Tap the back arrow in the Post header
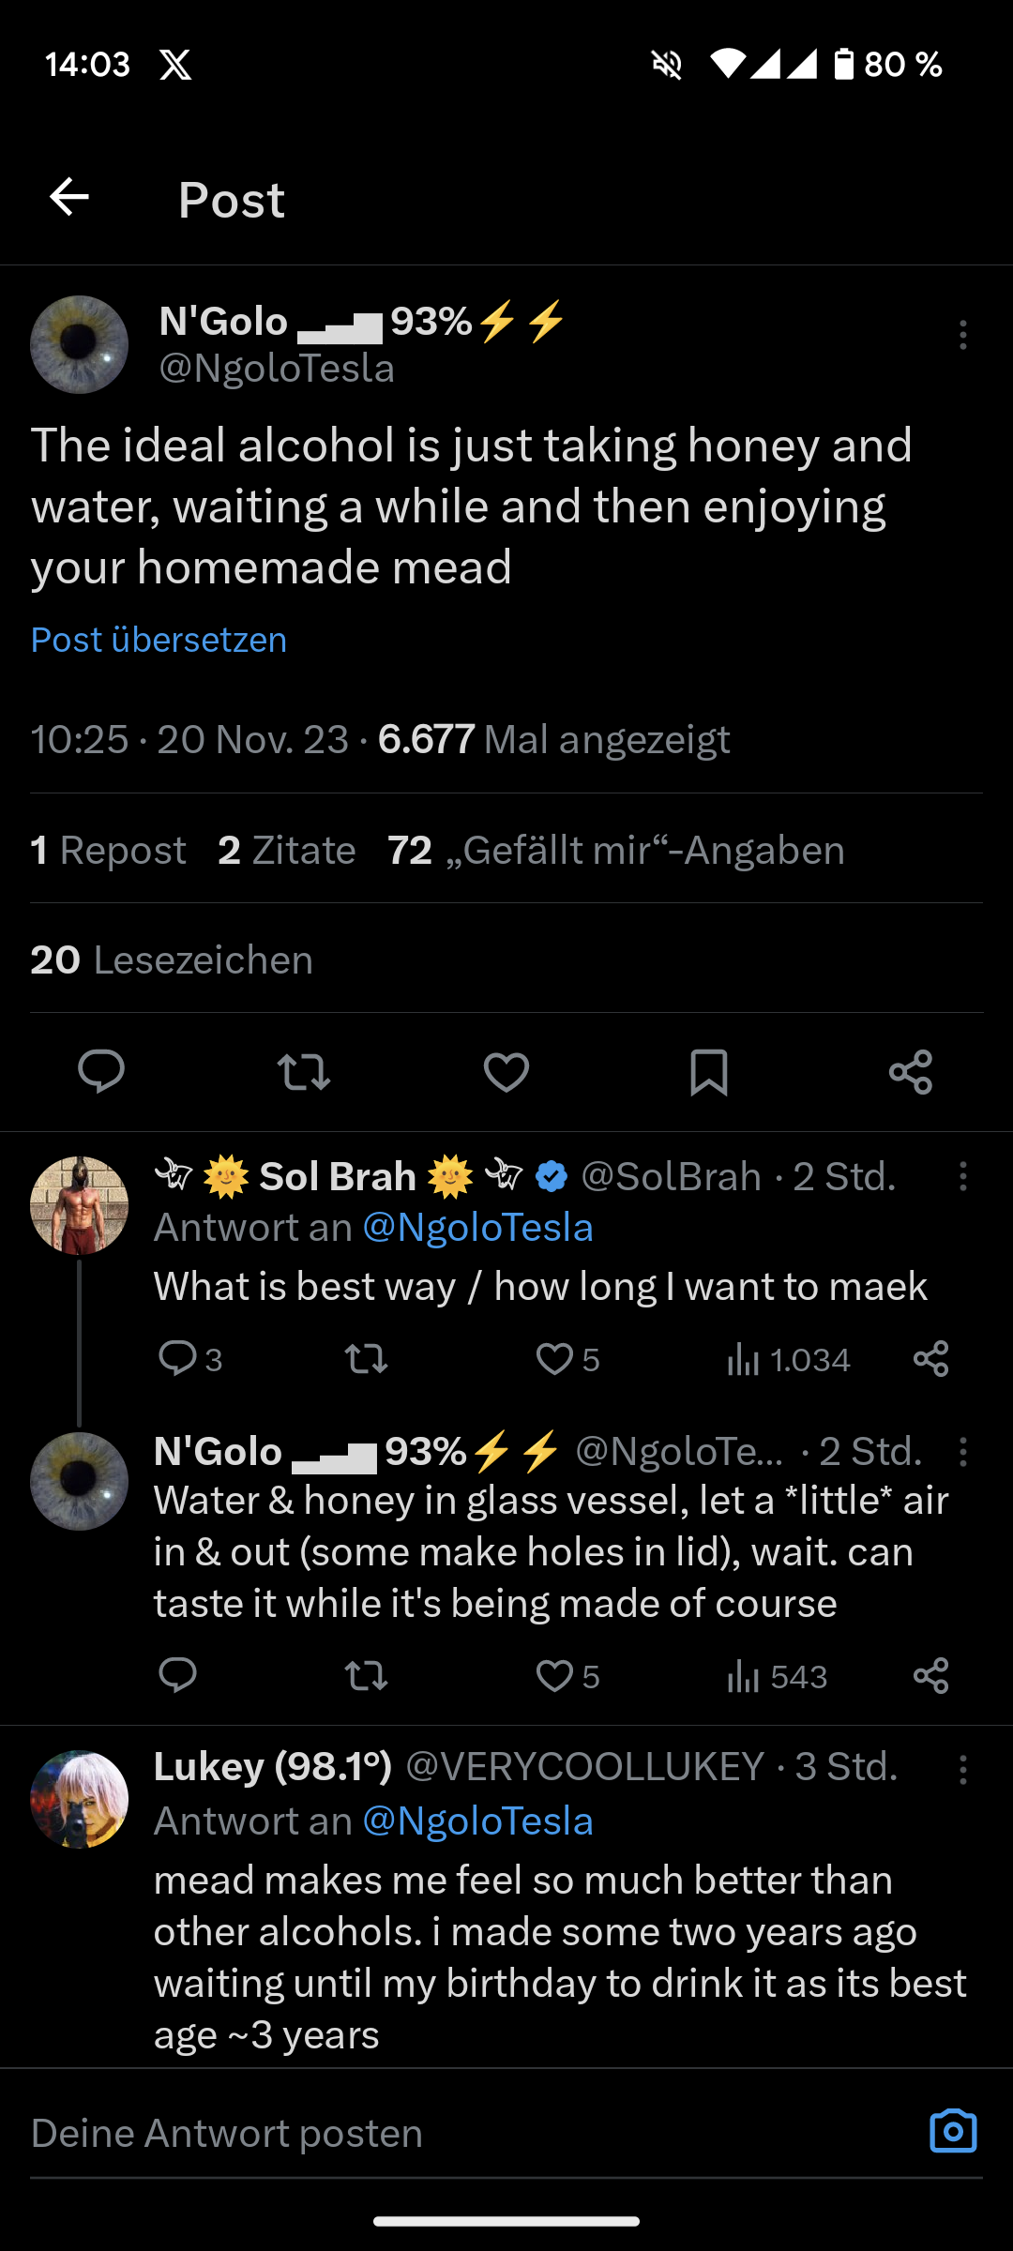Screen dimensions: 1013x2251 69,197
